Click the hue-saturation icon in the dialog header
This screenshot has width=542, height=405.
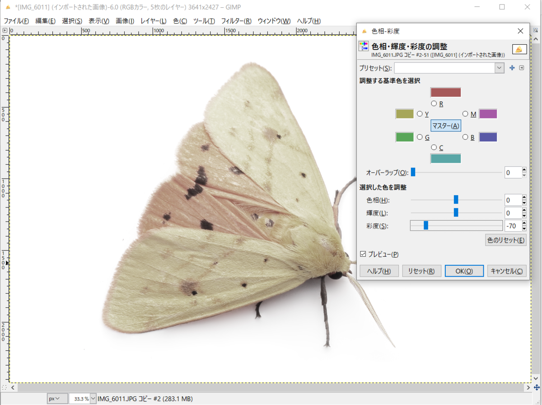pyautogui.click(x=364, y=46)
